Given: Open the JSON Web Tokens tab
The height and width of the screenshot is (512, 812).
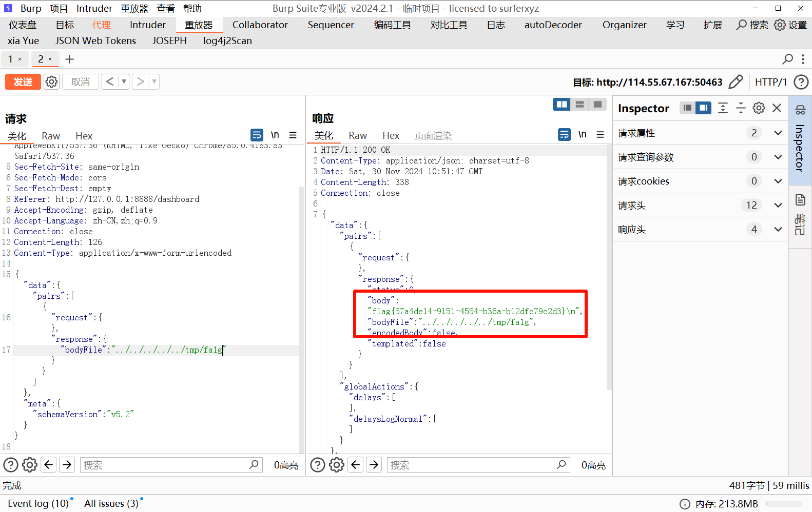Looking at the screenshot, I should pos(95,40).
